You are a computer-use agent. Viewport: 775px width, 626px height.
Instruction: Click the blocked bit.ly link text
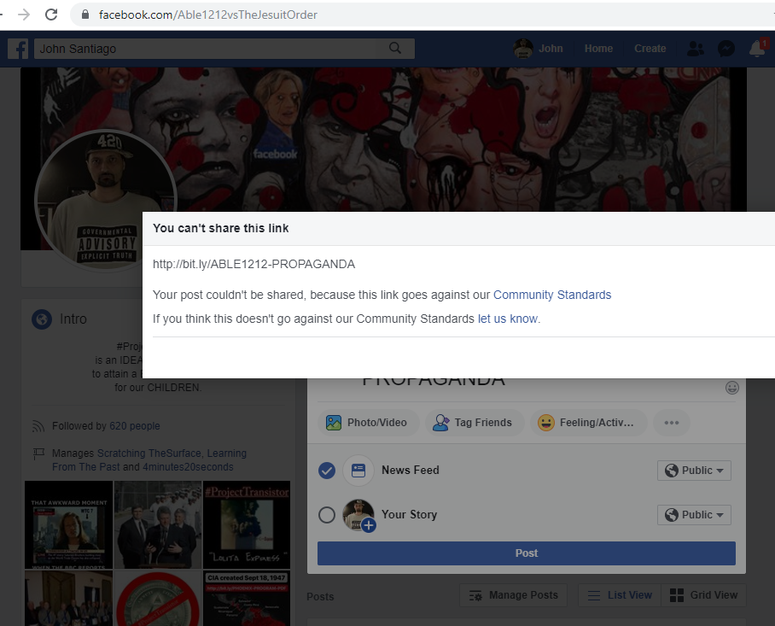point(253,264)
